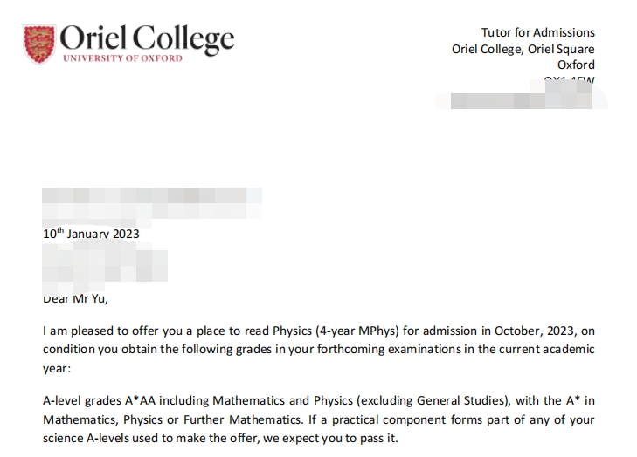Click the Dear Mr Yu salutation
The image size is (637, 457).
point(75,299)
